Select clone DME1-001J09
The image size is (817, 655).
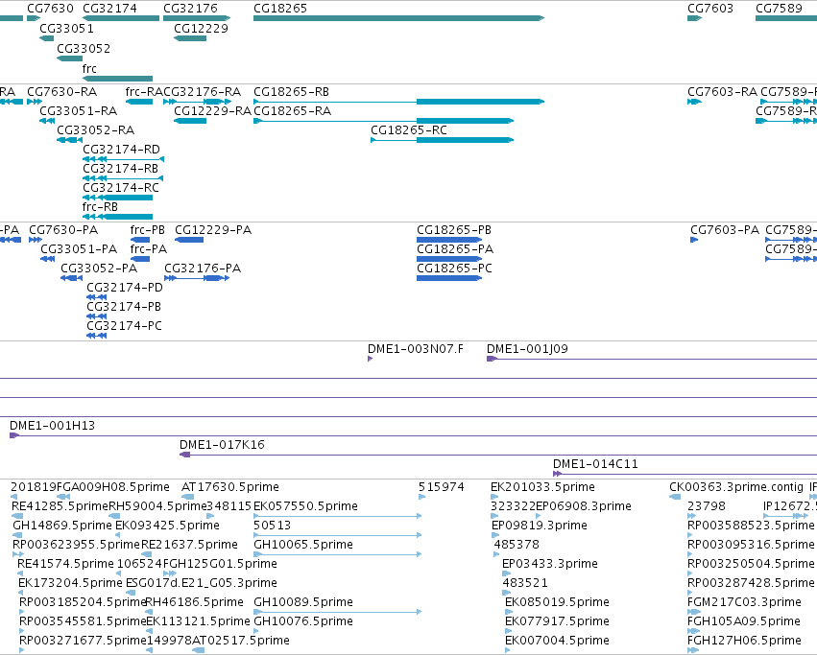[652, 360]
